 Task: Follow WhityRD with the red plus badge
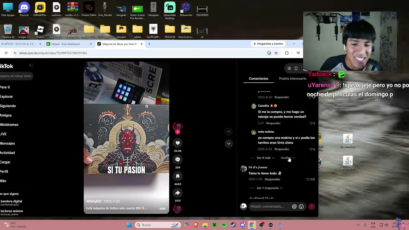(x=178, y=132)
